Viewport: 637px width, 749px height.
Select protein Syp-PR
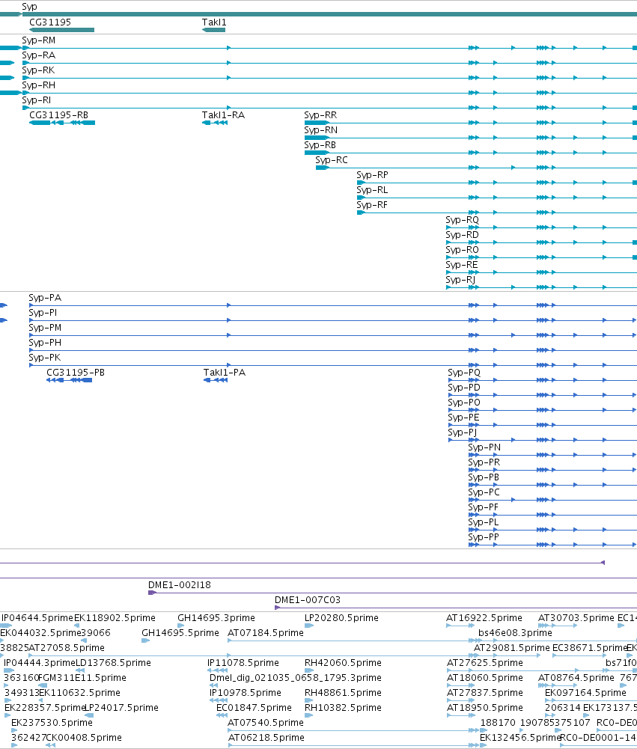coord(484,462)
